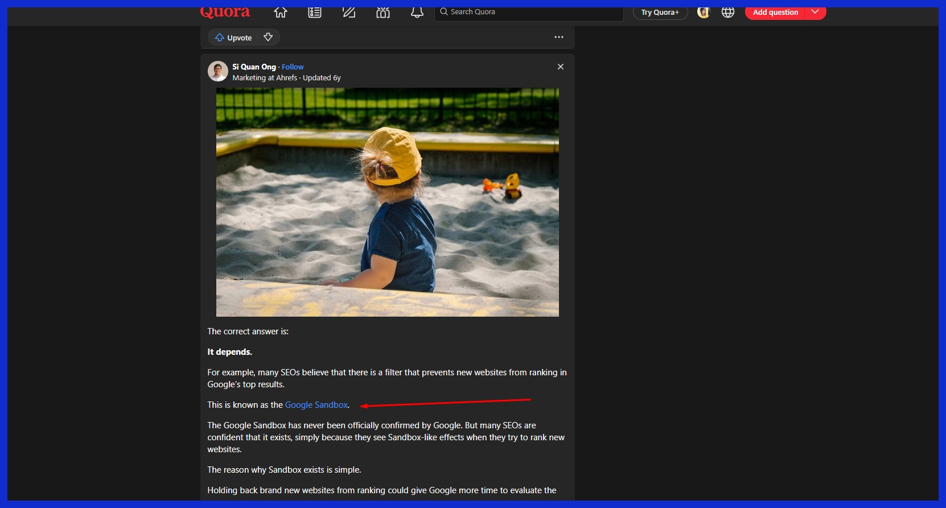Open the Google Sandbox link
The height and width of the screenshot is (508, 946).
pyautogui.click(x=316, y=405)
